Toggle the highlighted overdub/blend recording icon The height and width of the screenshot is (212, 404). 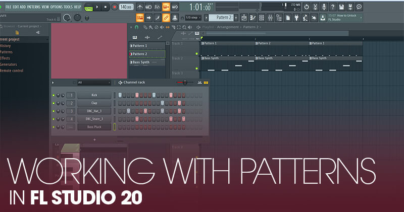coord(166,7)
